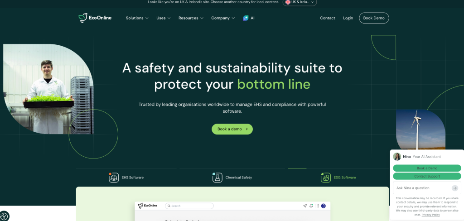Open the AI sparkle icon in navigation
Image resolution: width=464 pixels, height=221 pixels.
[x=246, y=18]
